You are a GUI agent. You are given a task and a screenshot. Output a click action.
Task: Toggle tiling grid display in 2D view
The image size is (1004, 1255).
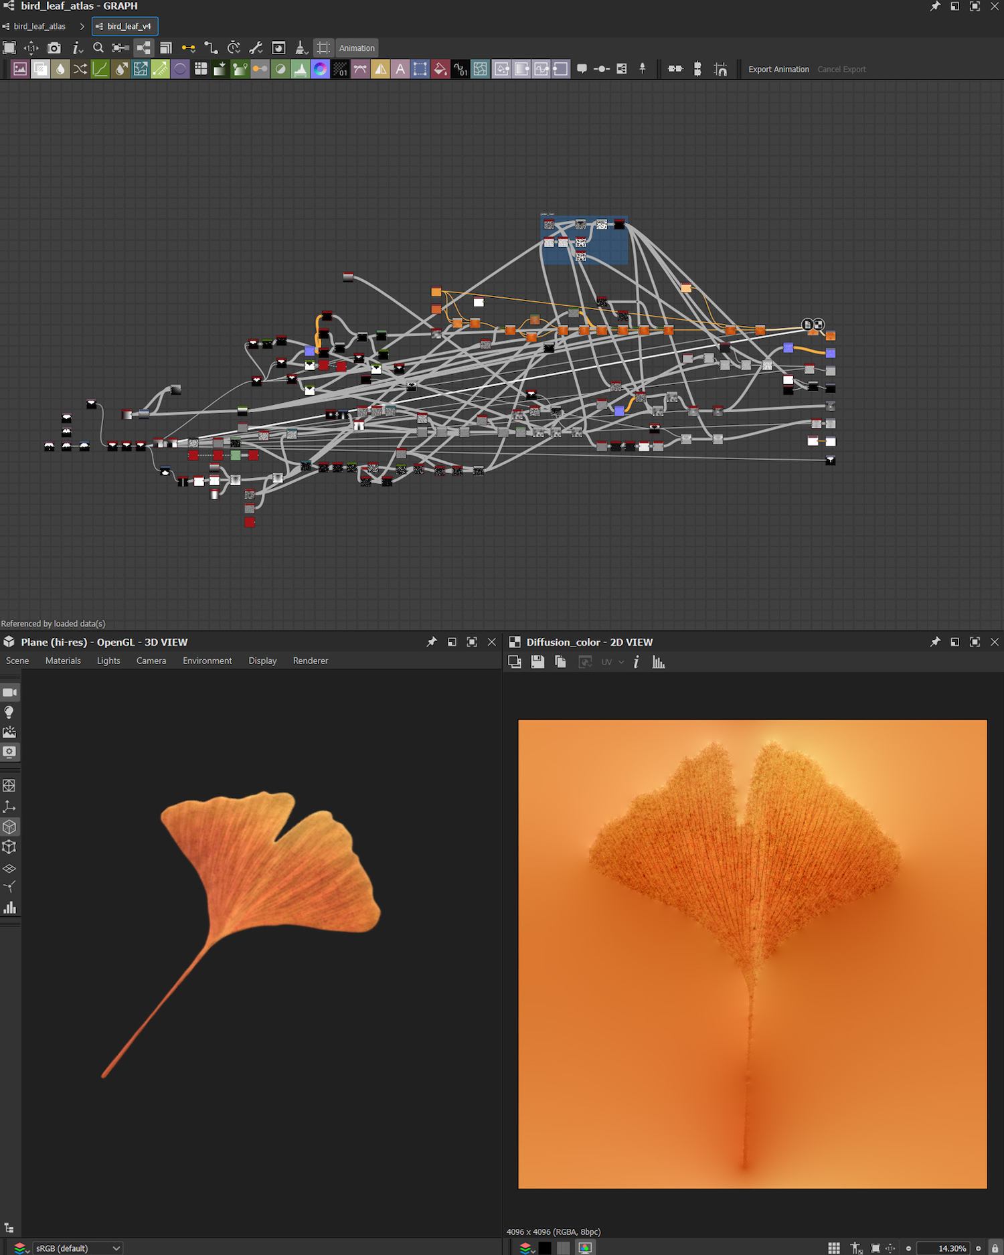[834, 1248]
